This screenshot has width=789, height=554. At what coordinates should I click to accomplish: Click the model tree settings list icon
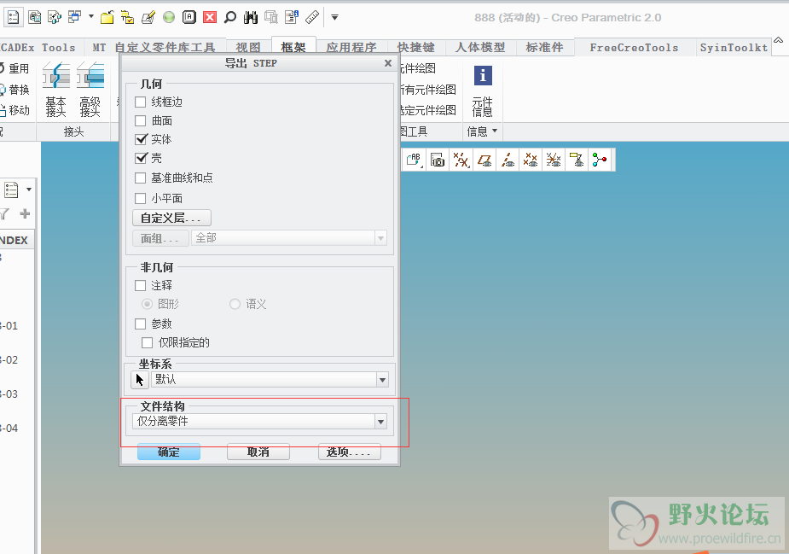(11, 190)
